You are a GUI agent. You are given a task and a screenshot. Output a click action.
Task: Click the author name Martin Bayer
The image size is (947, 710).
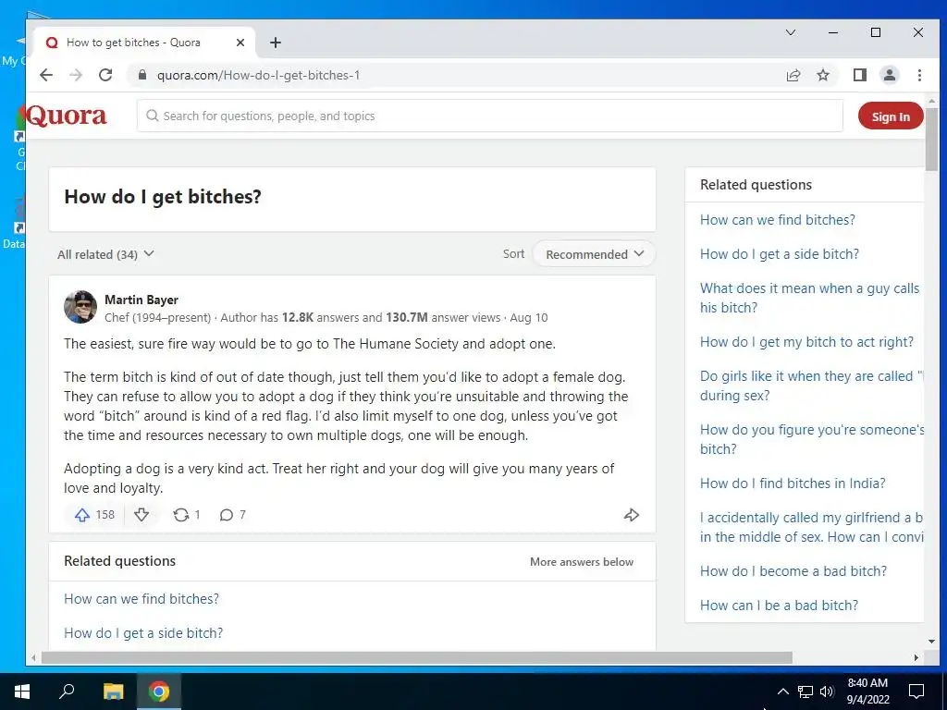[141, 300]
